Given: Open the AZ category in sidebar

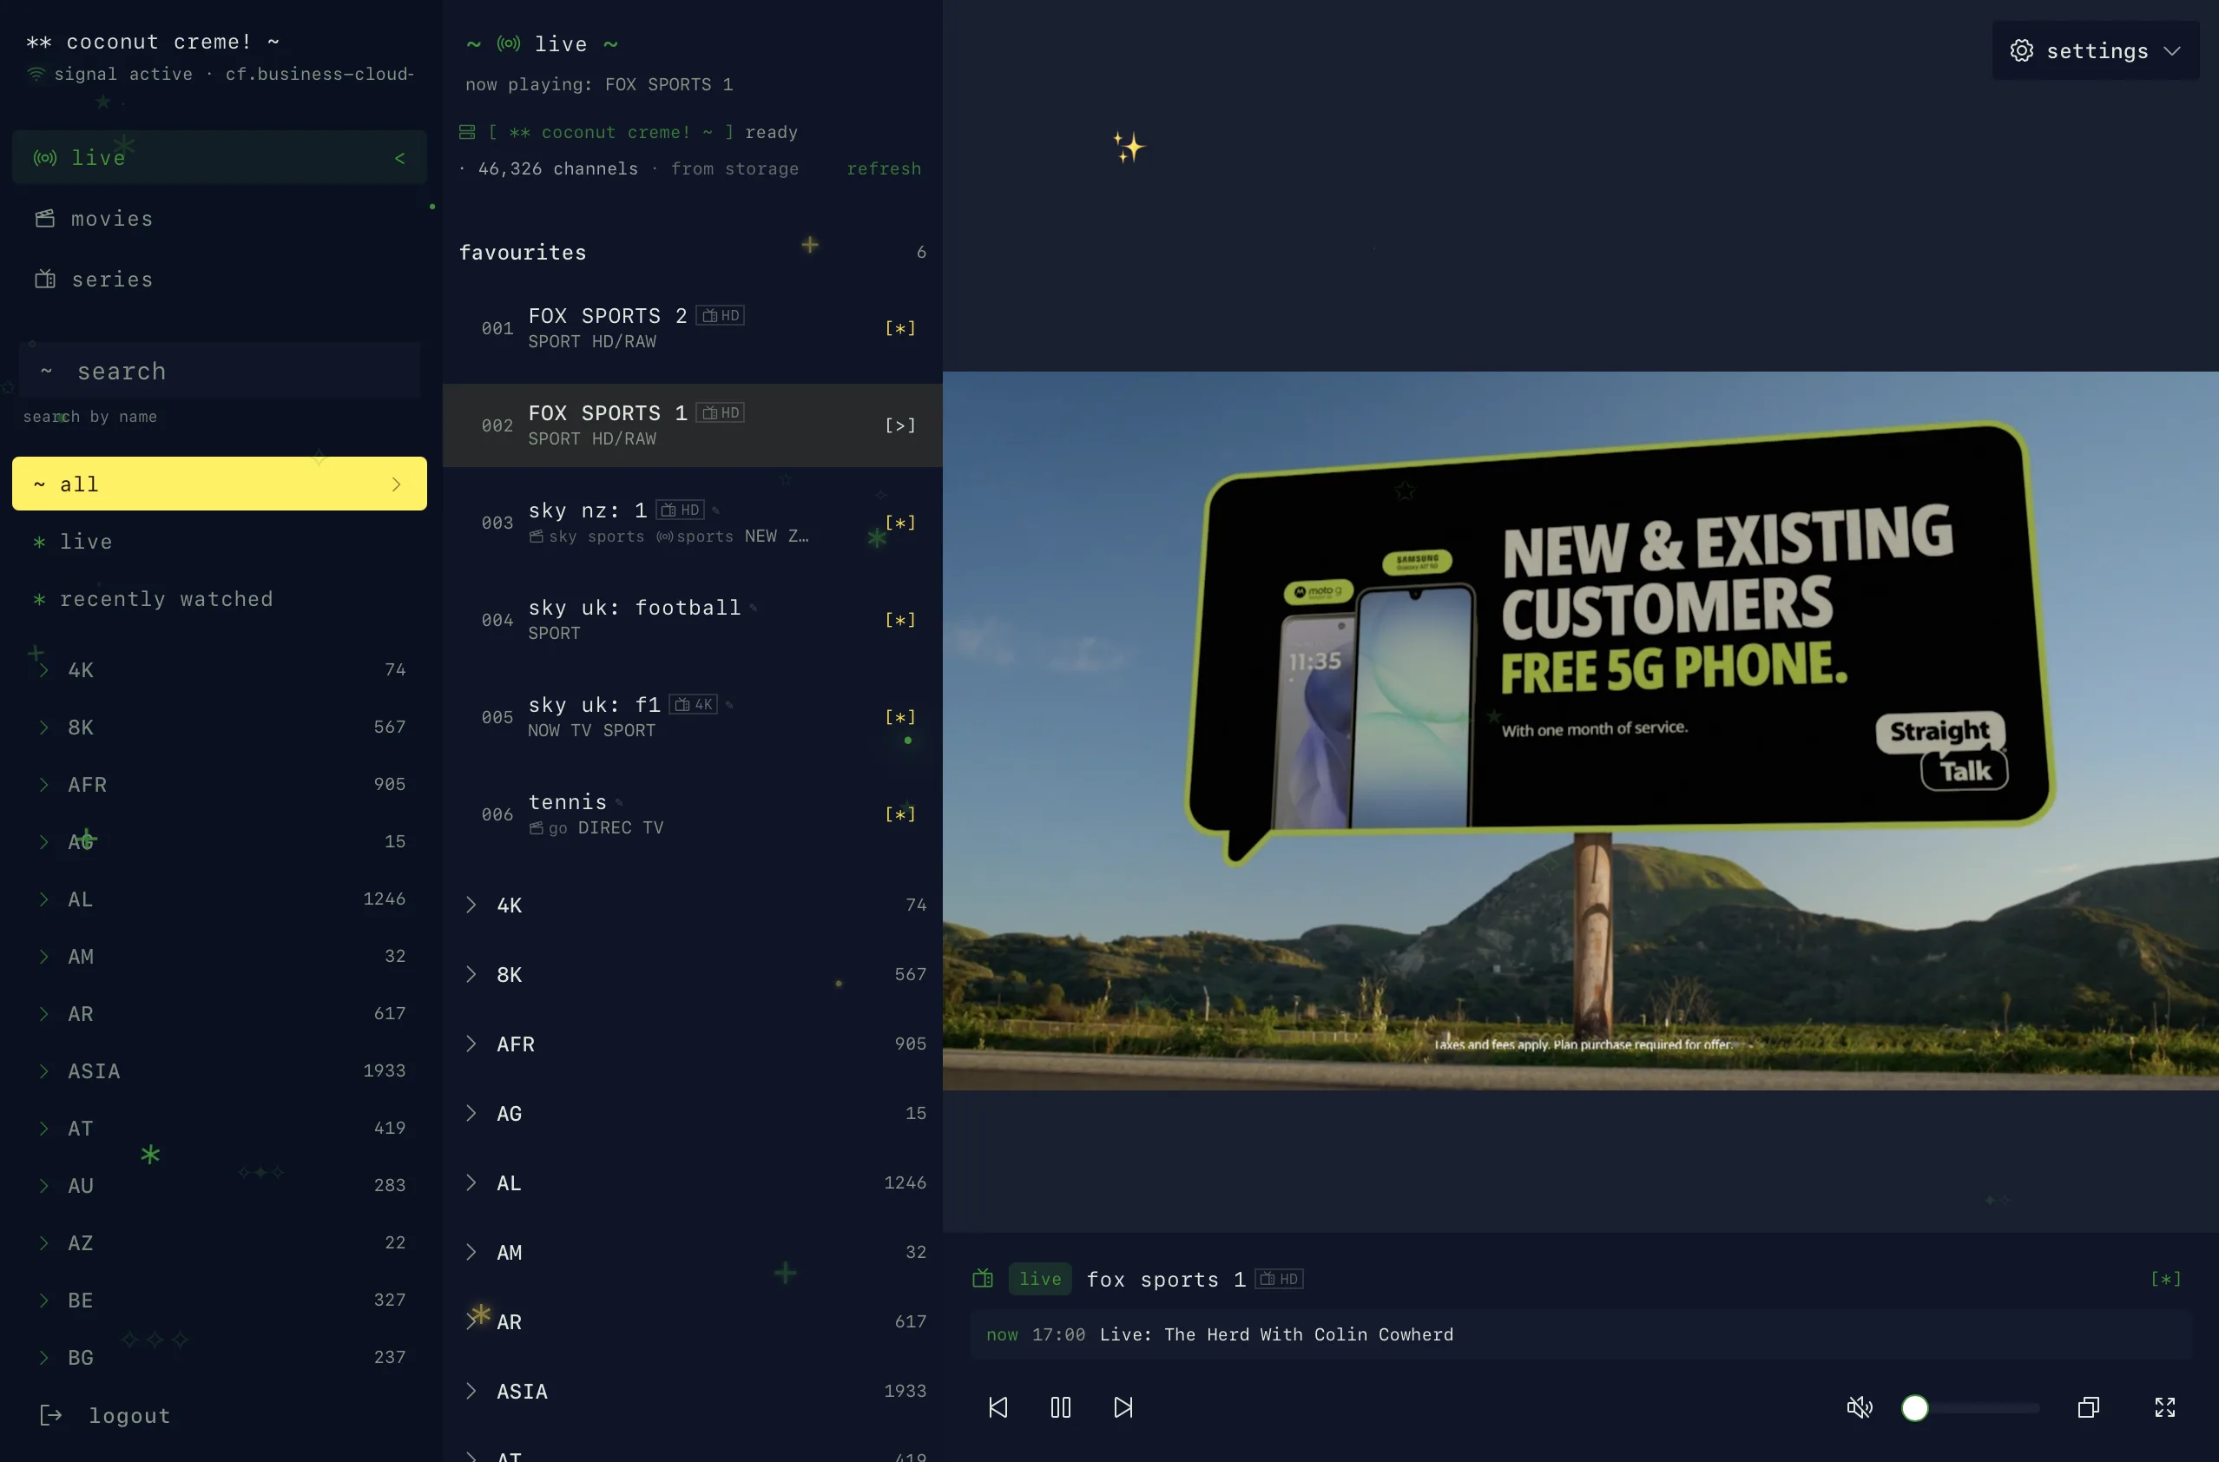Looking at the screenshot, I should pos(219,1243).
